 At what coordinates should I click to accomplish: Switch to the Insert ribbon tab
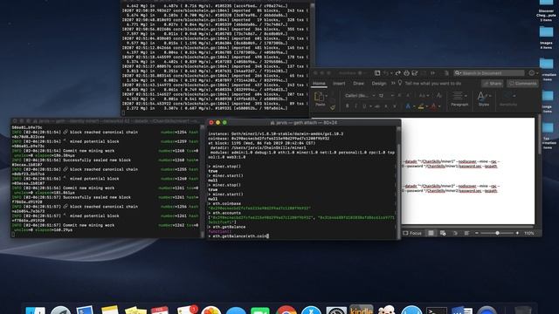[x=339, y=84]
